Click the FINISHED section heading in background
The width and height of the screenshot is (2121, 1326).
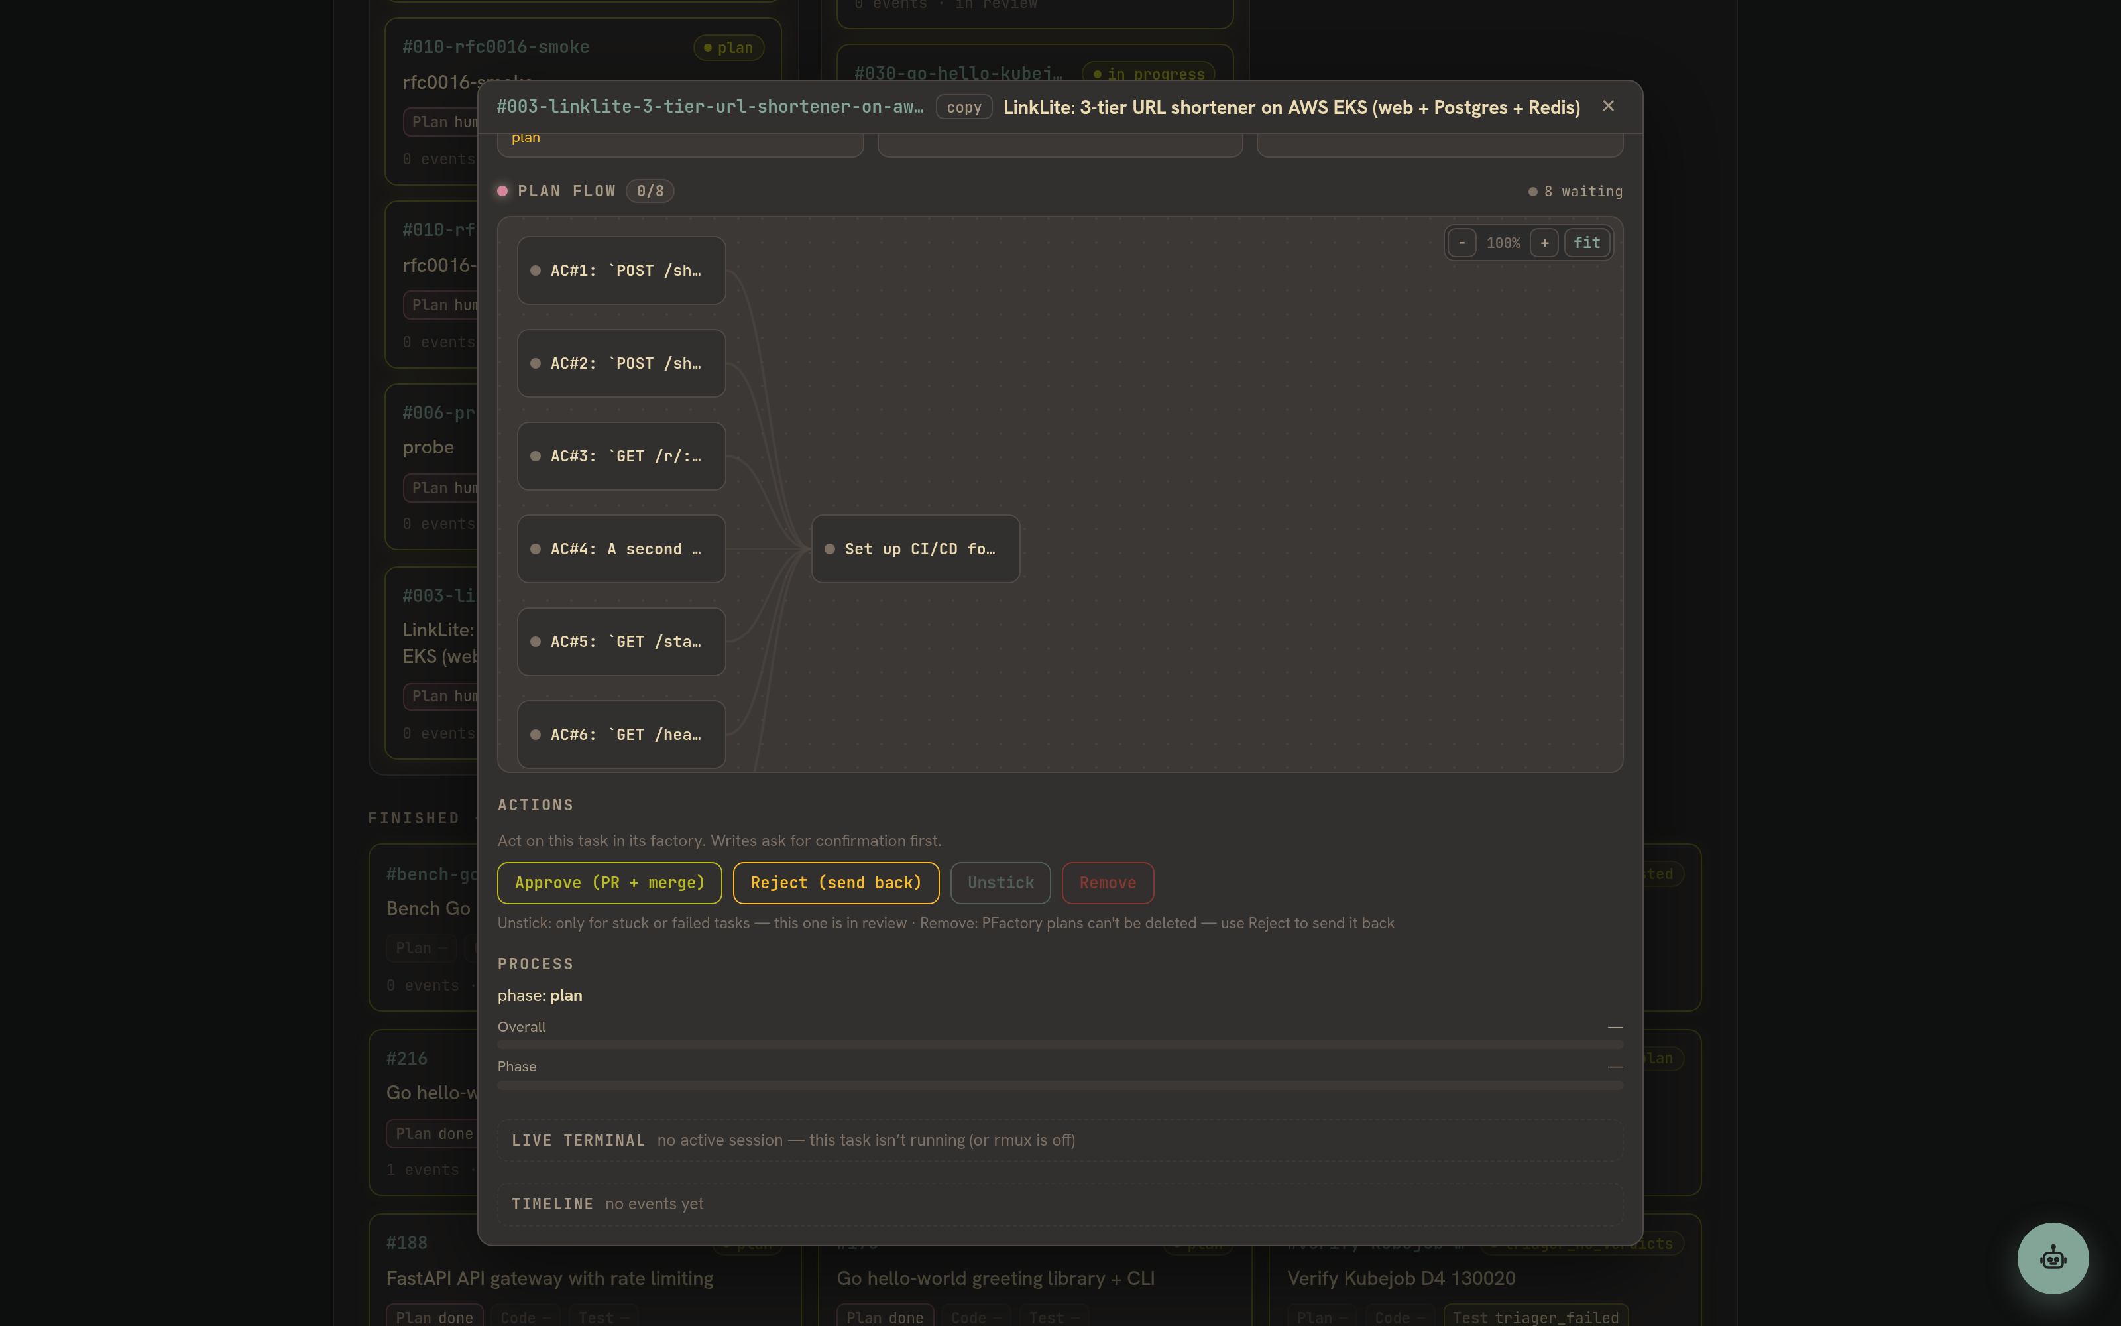coord(414,818)
